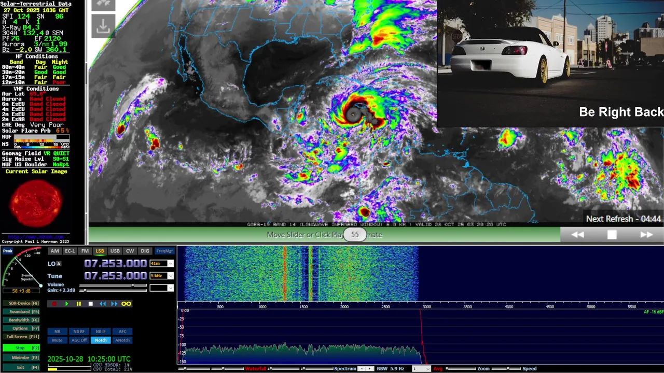The image size is (664, 373).
Task: Toggle AGC Off button
Action: 79,340
